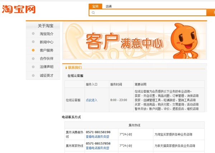
Task: Click the 在线云客服 heading
Action: [75, 76]
